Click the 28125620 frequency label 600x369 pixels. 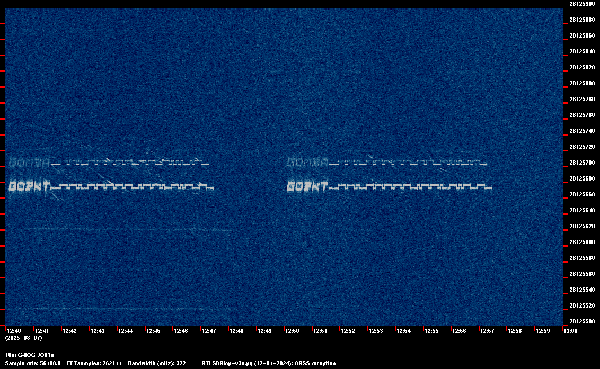[x=583, y=227]
